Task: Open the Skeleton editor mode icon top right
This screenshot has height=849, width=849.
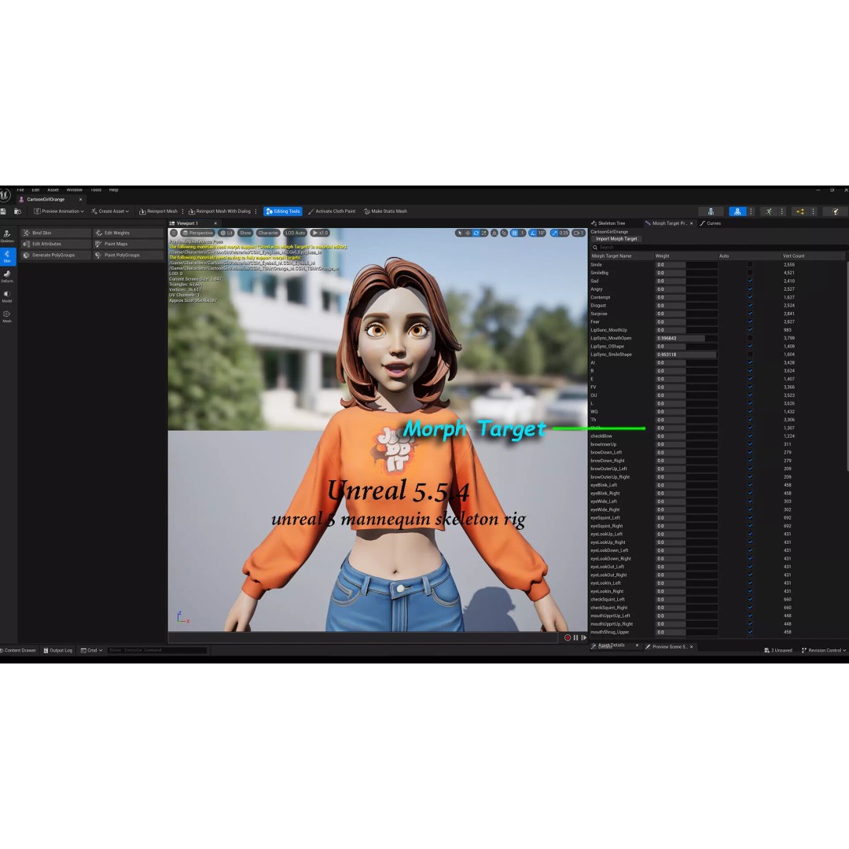Action: (x=711, y=211)
